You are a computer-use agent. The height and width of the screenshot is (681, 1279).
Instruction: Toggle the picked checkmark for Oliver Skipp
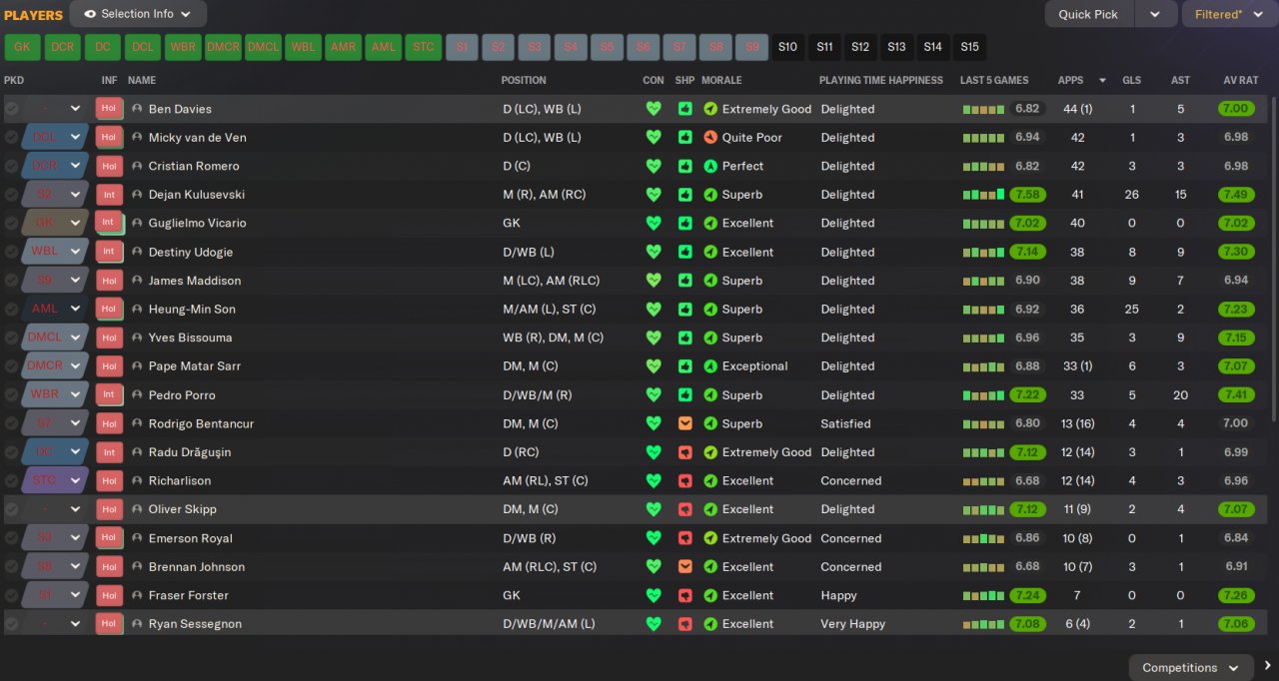[x=11, y=509]
